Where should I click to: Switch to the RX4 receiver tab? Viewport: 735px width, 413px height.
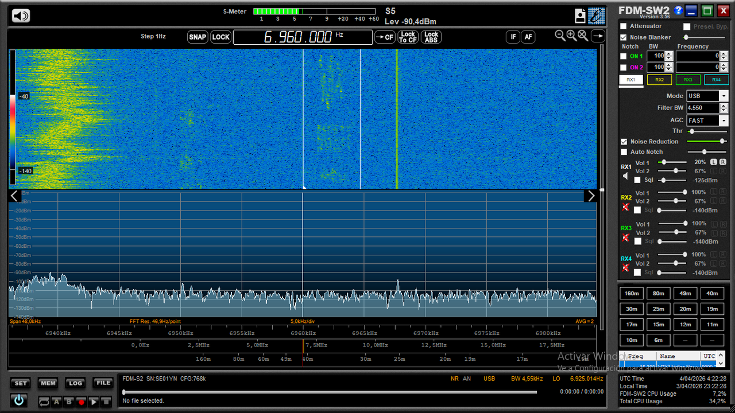pos(717,80)
